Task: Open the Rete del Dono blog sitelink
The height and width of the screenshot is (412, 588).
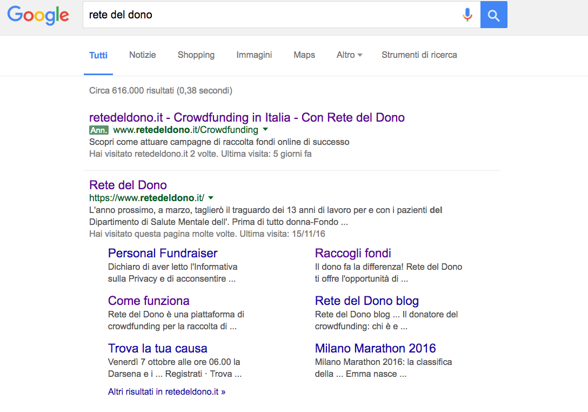Action: (367, 301)
